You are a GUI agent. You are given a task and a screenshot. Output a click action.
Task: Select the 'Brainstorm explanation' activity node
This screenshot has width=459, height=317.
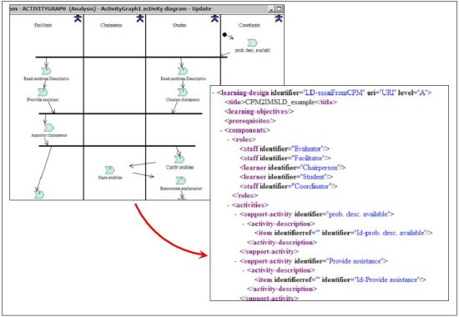point(180,180)
